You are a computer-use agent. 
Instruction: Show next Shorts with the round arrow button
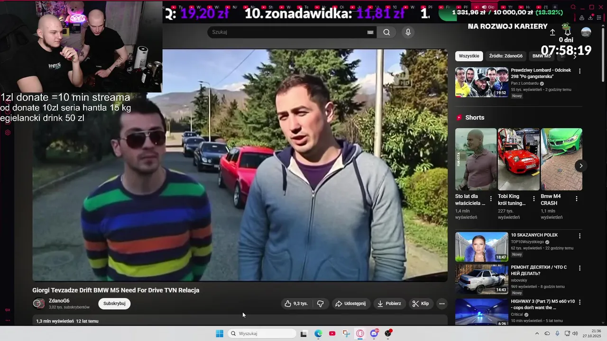pos(581,166)
